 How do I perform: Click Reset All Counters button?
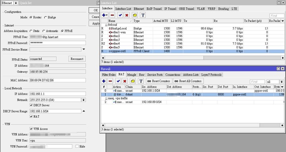tap(188, 81)
